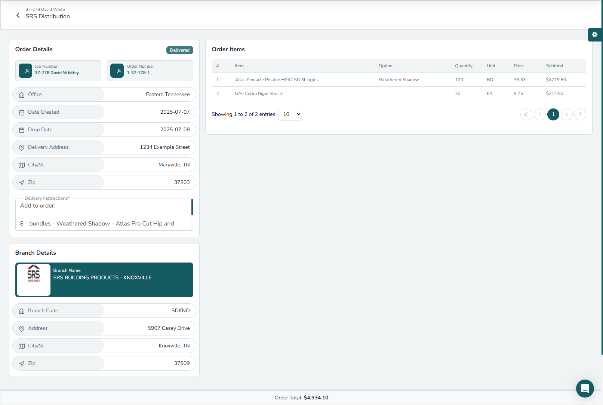Select page 1 in pagination
The width and height of the screenshot is (603, 405).
pyautogui.click(x=553, y=114)
